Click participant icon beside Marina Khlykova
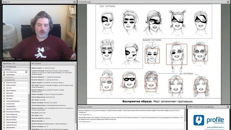Screen dimensions: 231x130 [4, 91]
